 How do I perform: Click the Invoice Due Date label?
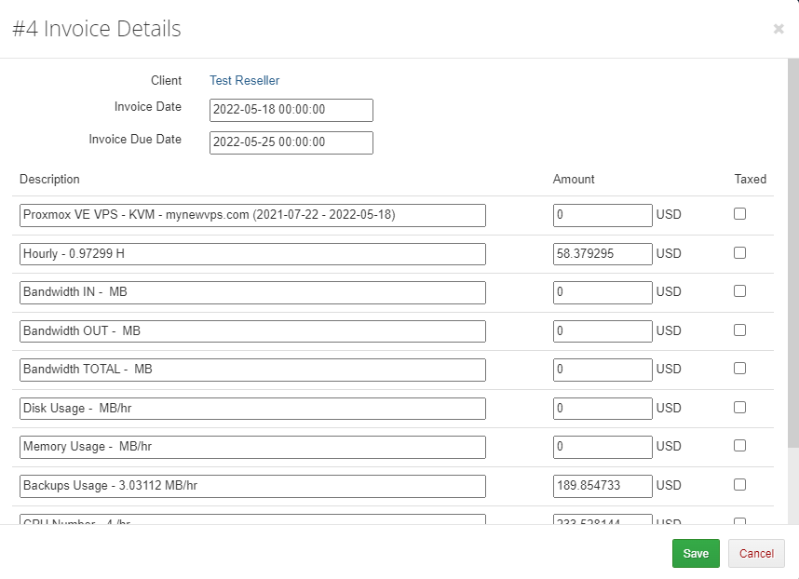click(x=135, y=140)
